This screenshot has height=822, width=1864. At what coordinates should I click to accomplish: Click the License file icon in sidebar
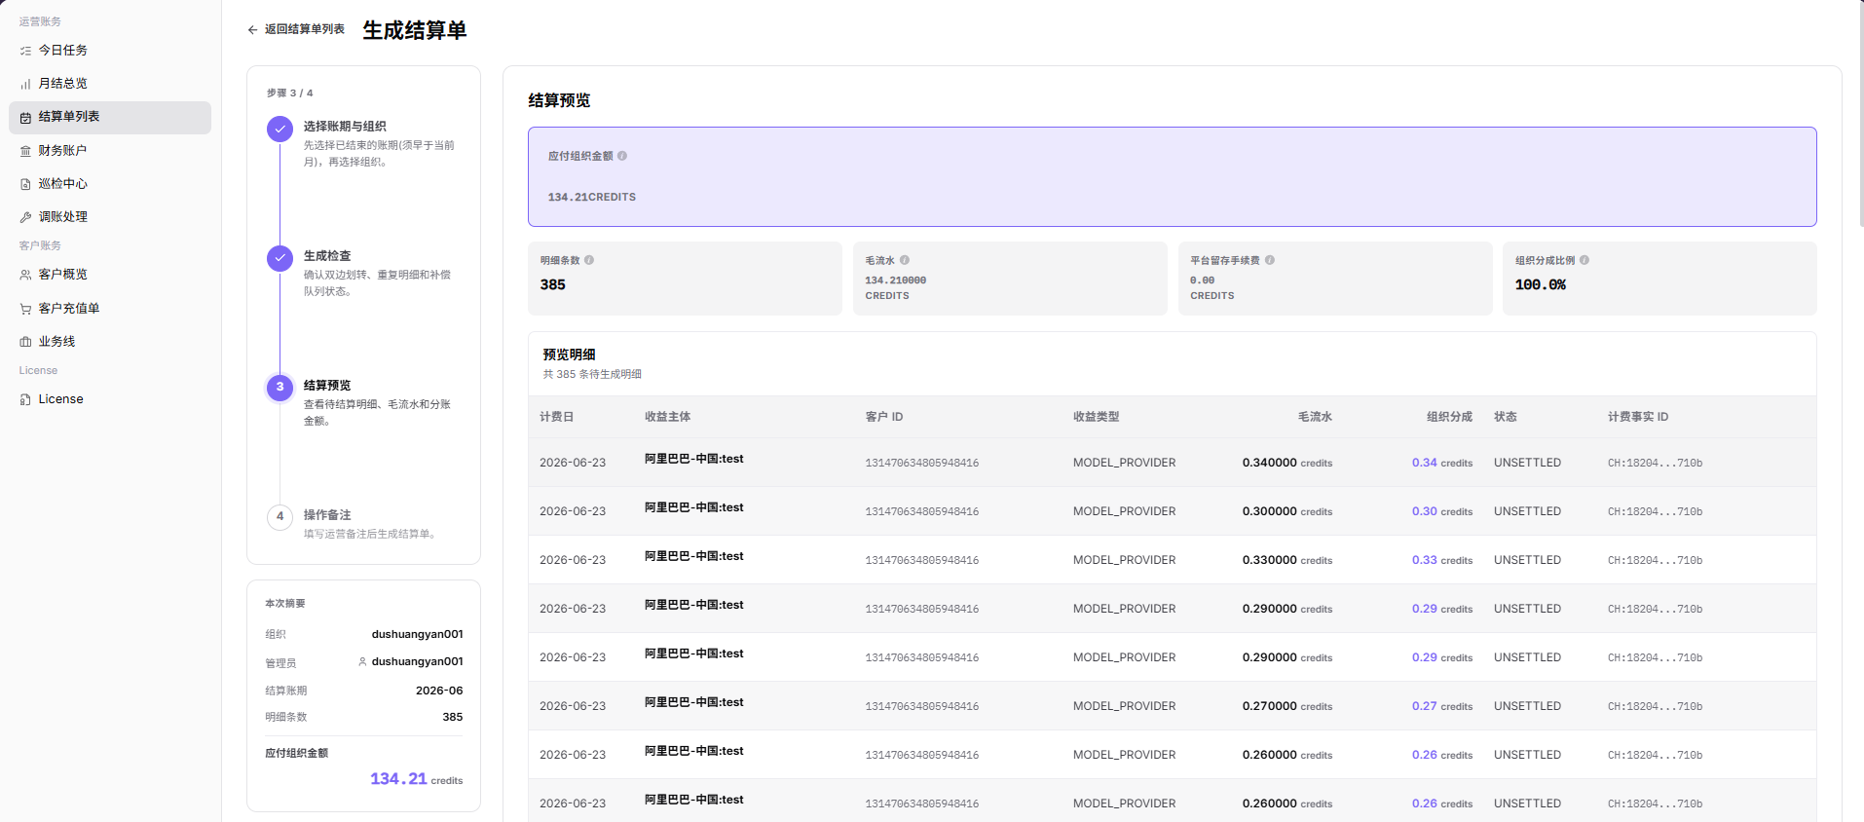click(x=25, y=399)
